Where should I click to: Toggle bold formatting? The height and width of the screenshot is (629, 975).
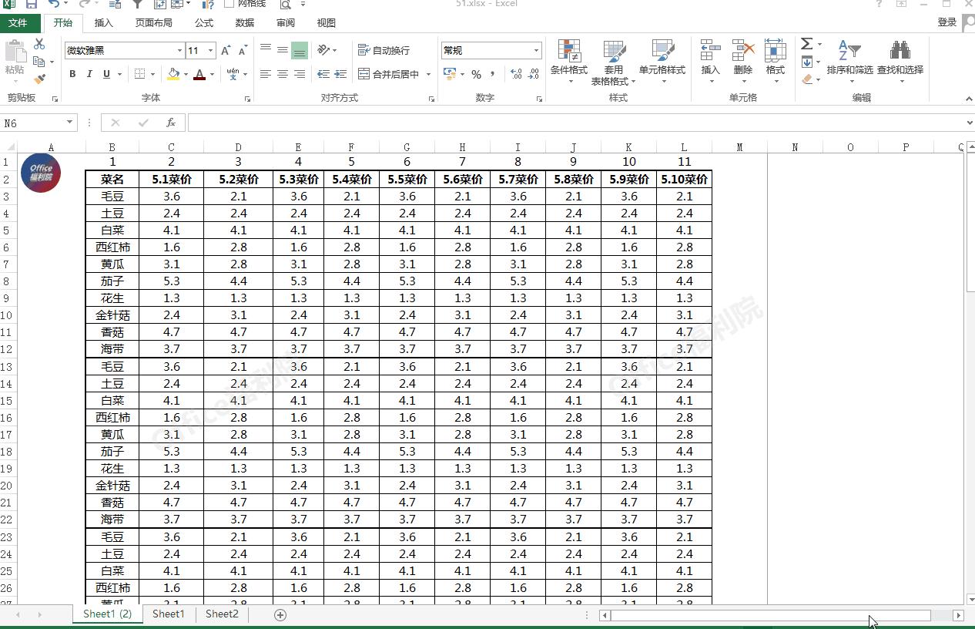click(x=72, y=75)
